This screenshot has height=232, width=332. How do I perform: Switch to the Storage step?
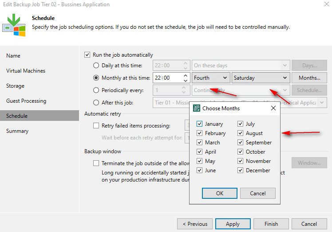coord(15,86)
